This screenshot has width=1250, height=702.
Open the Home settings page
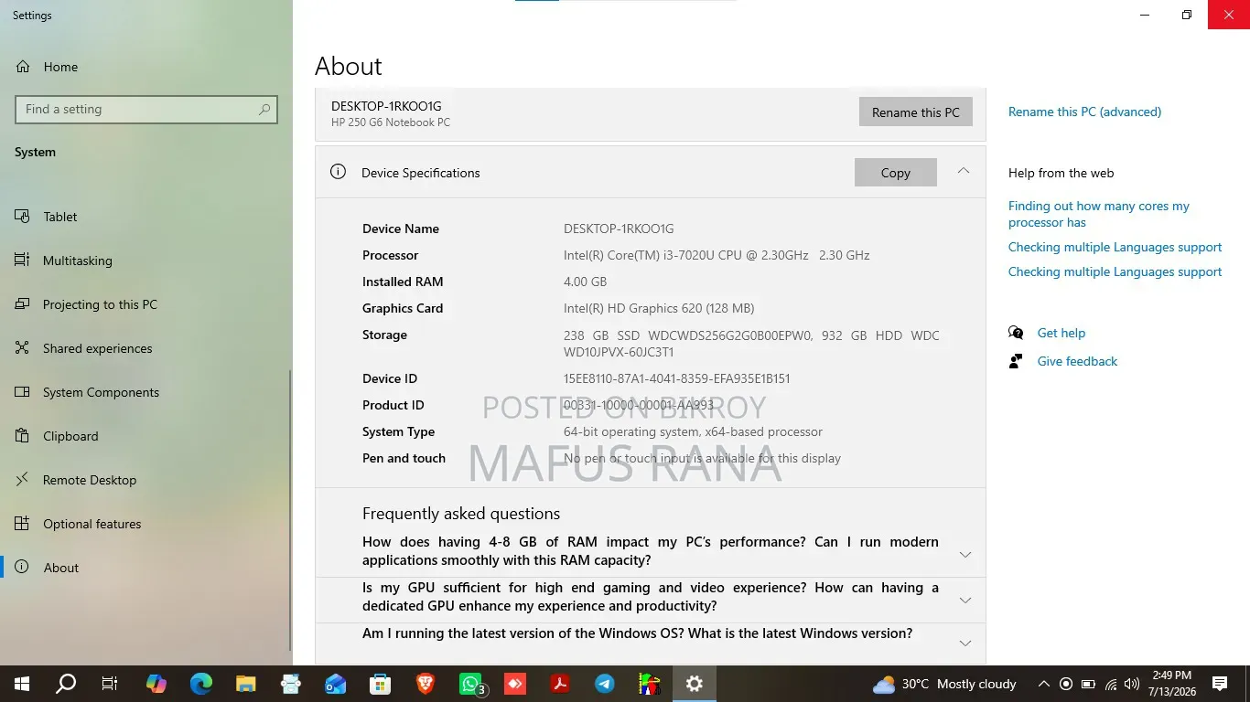60,67
